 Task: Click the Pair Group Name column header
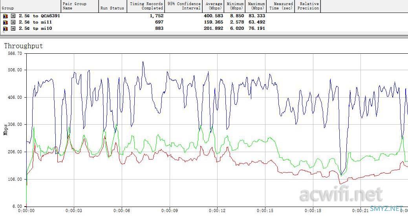click(79, 6)
